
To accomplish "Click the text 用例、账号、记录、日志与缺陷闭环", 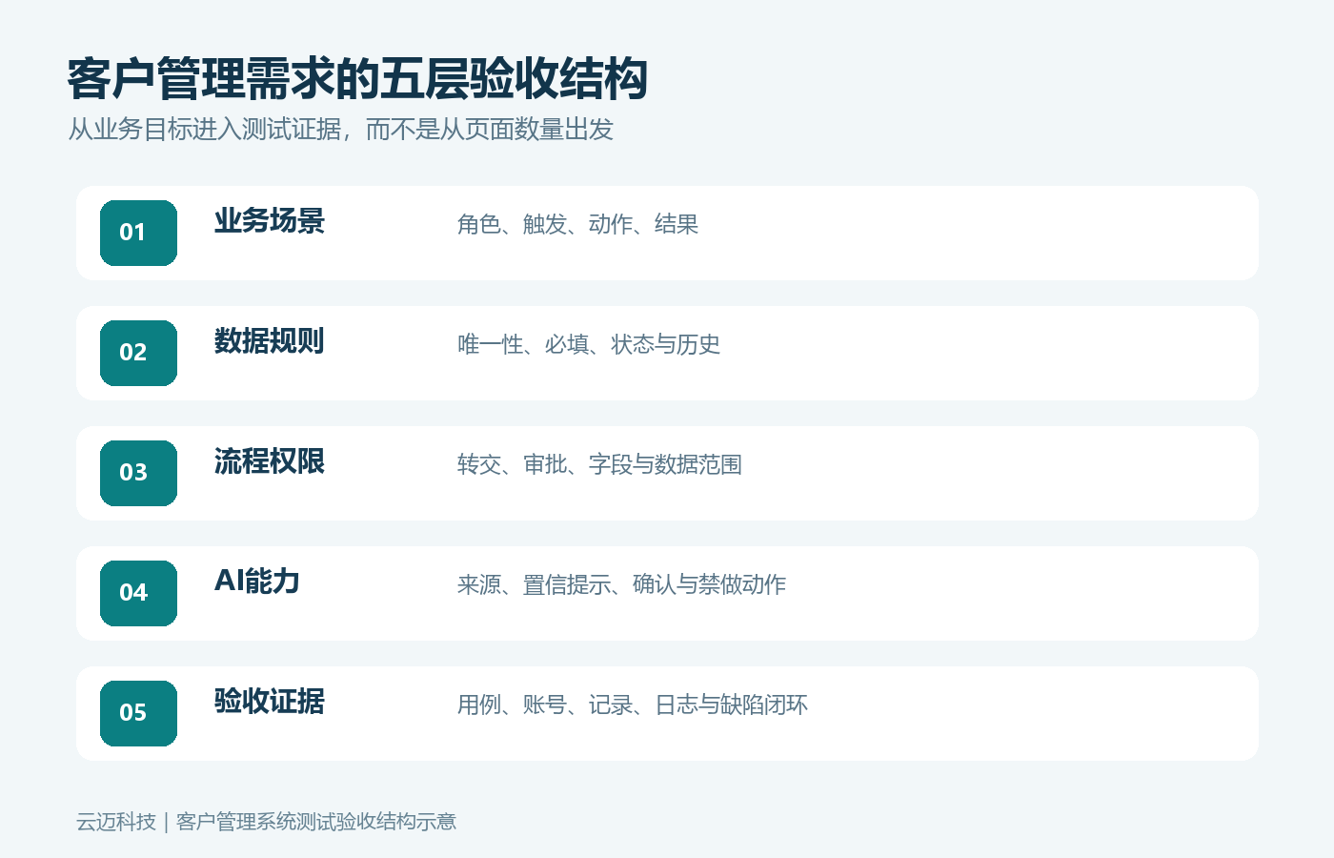I will click(x=633, y=705).
